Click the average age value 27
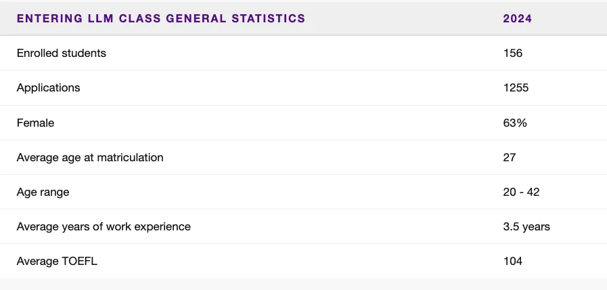 click(x=510, y=157)
